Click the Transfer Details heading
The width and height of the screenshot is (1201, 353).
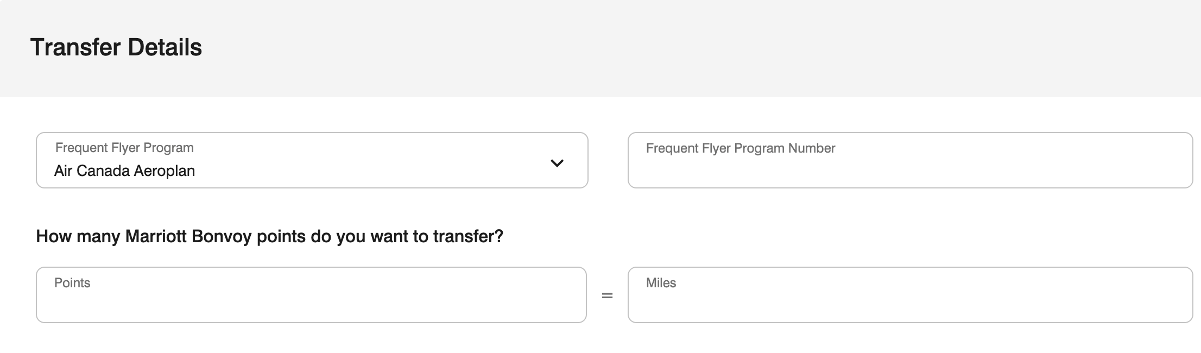coord(116,47)
